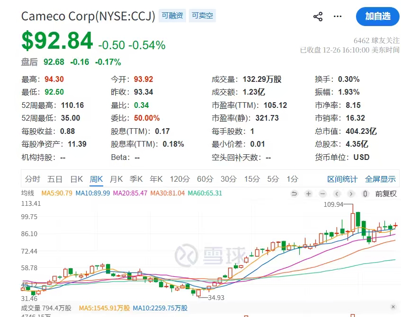Viewport: 401px width, 317px height.
Task: Click the MA5:90.79 indicator label
Action: (x=57, y=193)
